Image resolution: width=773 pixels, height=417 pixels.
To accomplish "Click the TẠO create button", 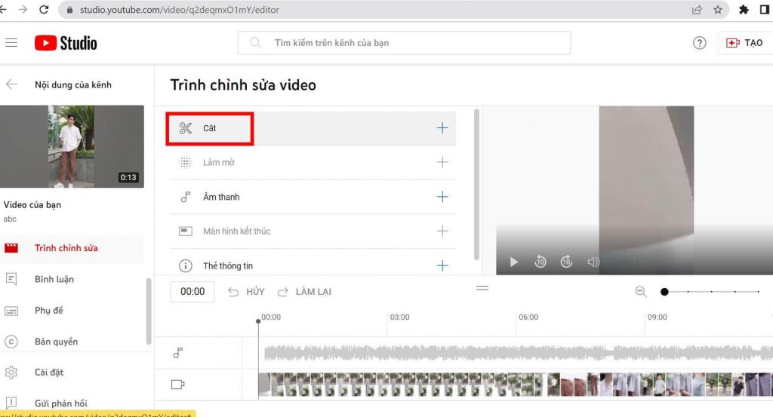I will 744,43.
